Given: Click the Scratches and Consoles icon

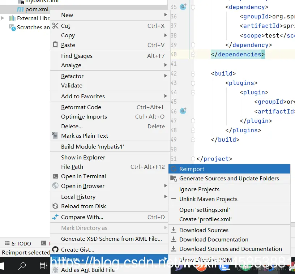Looking at the screenshot, I should click(x=12, y=27).
